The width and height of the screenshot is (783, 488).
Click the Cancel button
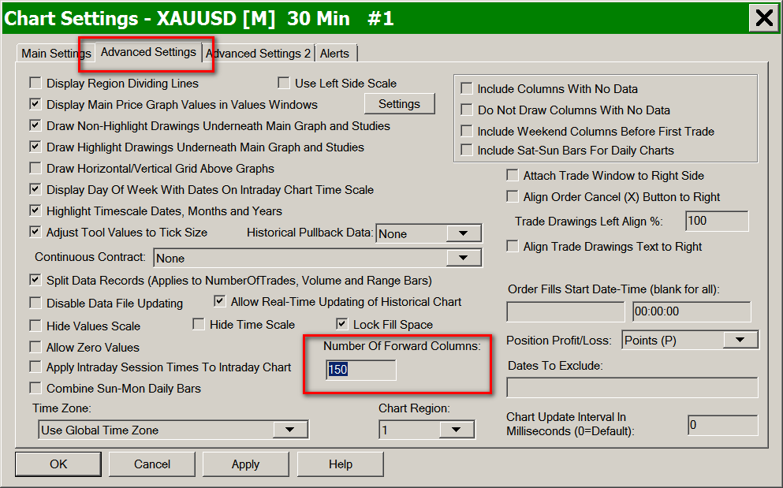click(152, 464)
